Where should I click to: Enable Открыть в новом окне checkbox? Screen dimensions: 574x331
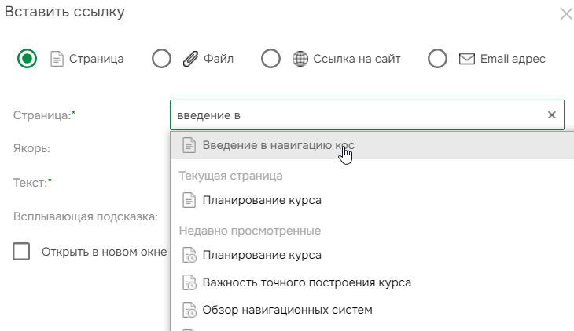21,251
